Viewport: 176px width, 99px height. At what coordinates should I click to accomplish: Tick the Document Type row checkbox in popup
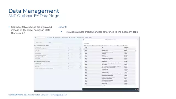tap(84, 57)
